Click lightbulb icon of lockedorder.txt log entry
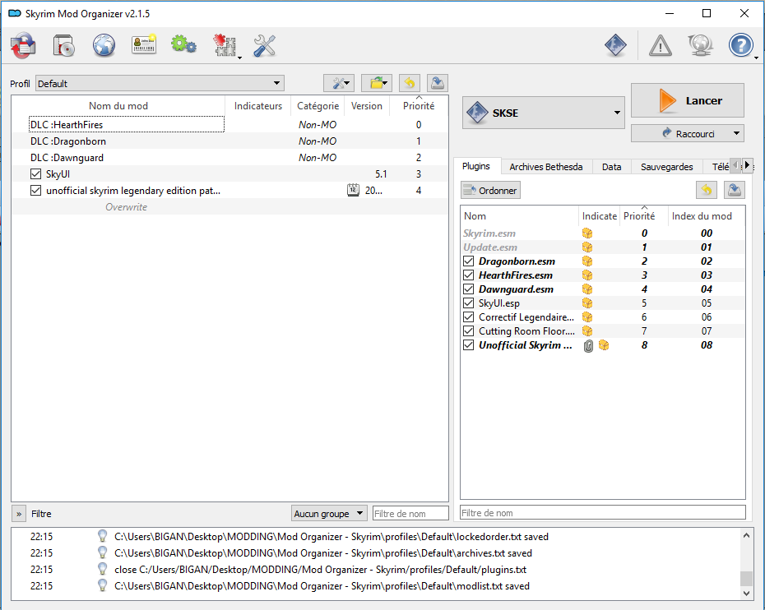 tap(102, 536)
